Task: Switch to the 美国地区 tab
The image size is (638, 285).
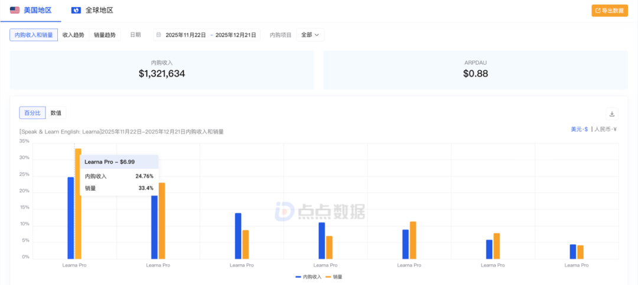Action: coord(31,11)
